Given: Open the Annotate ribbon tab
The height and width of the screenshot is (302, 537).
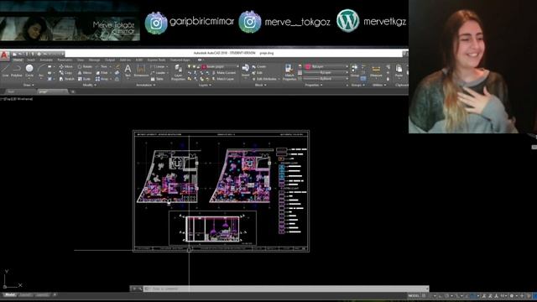Looking at the screenshot, I should (x=46, y=60).
